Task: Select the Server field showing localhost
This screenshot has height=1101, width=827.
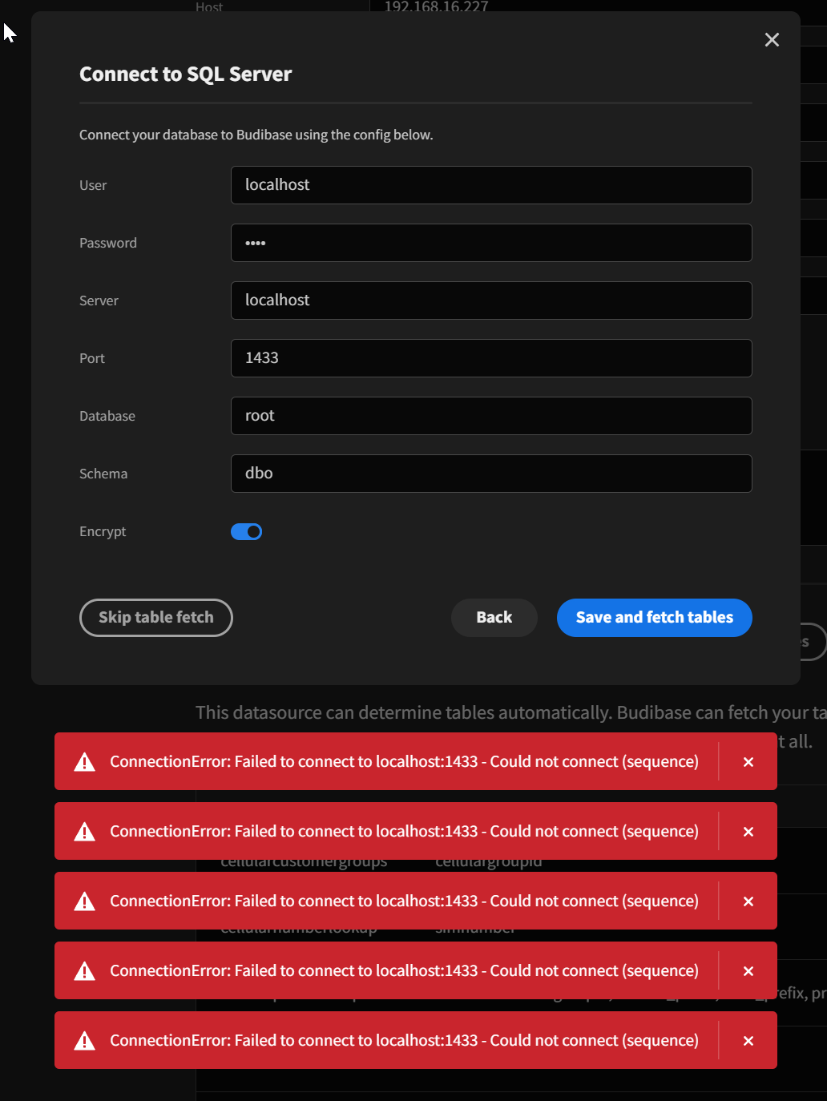Action: pyautogui.click(x=491, y=300)
